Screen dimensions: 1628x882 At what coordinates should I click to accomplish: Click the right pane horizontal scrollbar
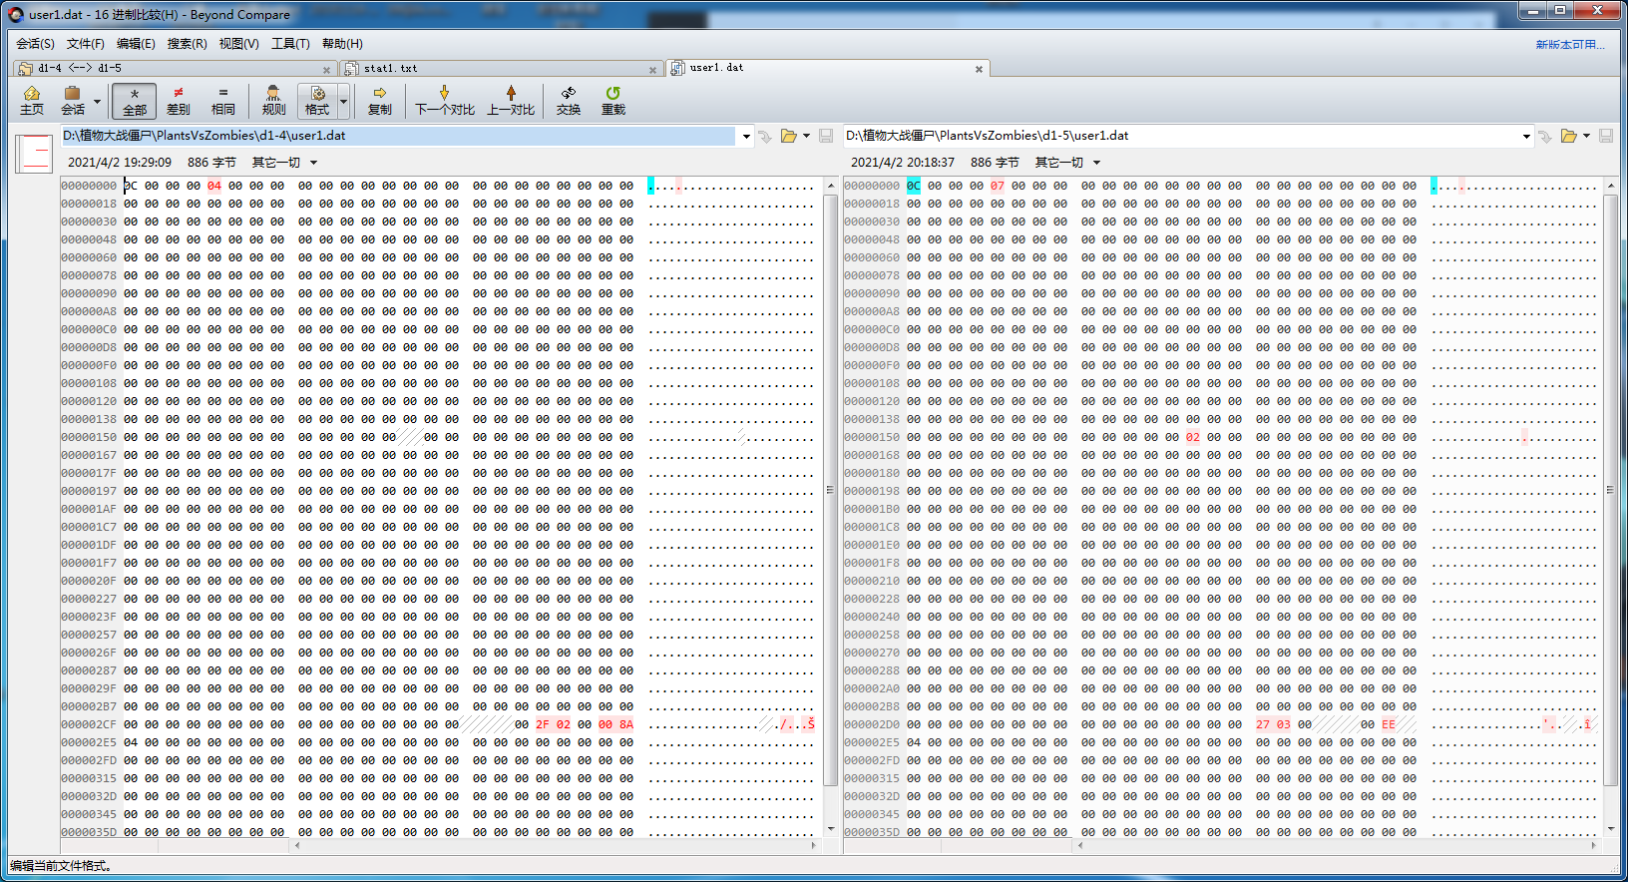[x=1338, y=845]
